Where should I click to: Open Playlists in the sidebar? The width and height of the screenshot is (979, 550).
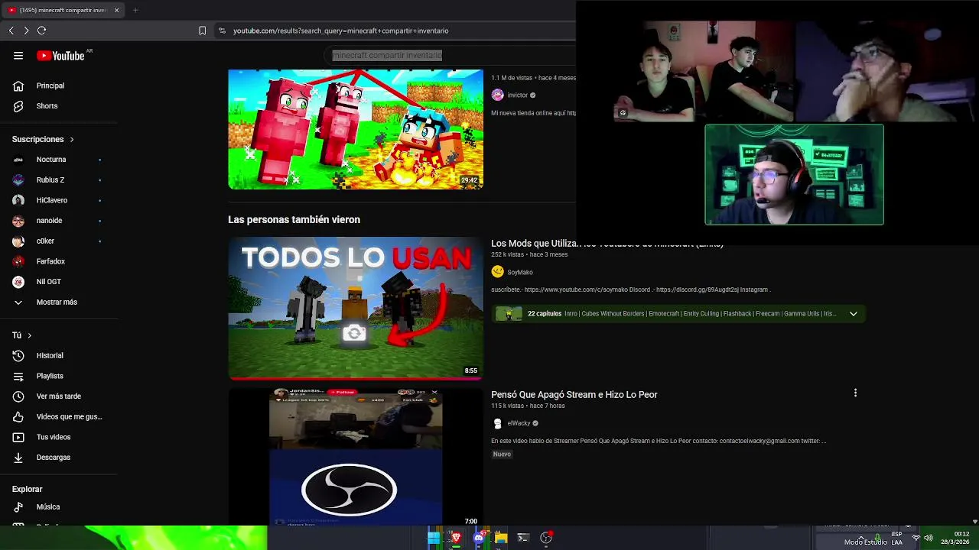tap(50, 376)
